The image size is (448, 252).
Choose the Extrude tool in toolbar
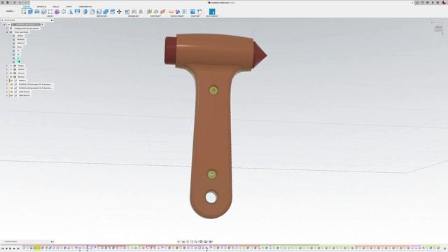[30, 12]
